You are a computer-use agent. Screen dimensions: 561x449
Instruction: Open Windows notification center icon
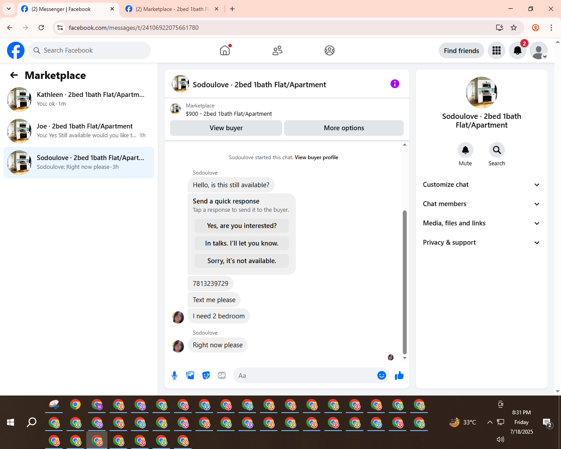(547, 423)
